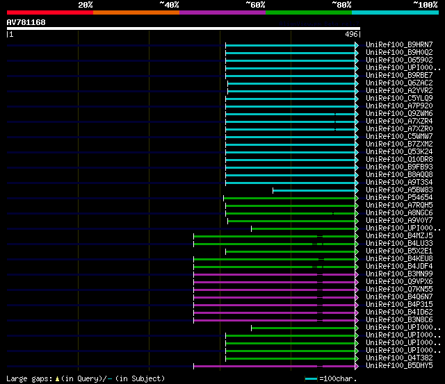Select the UniRef100_A9V0Y7 label

point(399,221)
